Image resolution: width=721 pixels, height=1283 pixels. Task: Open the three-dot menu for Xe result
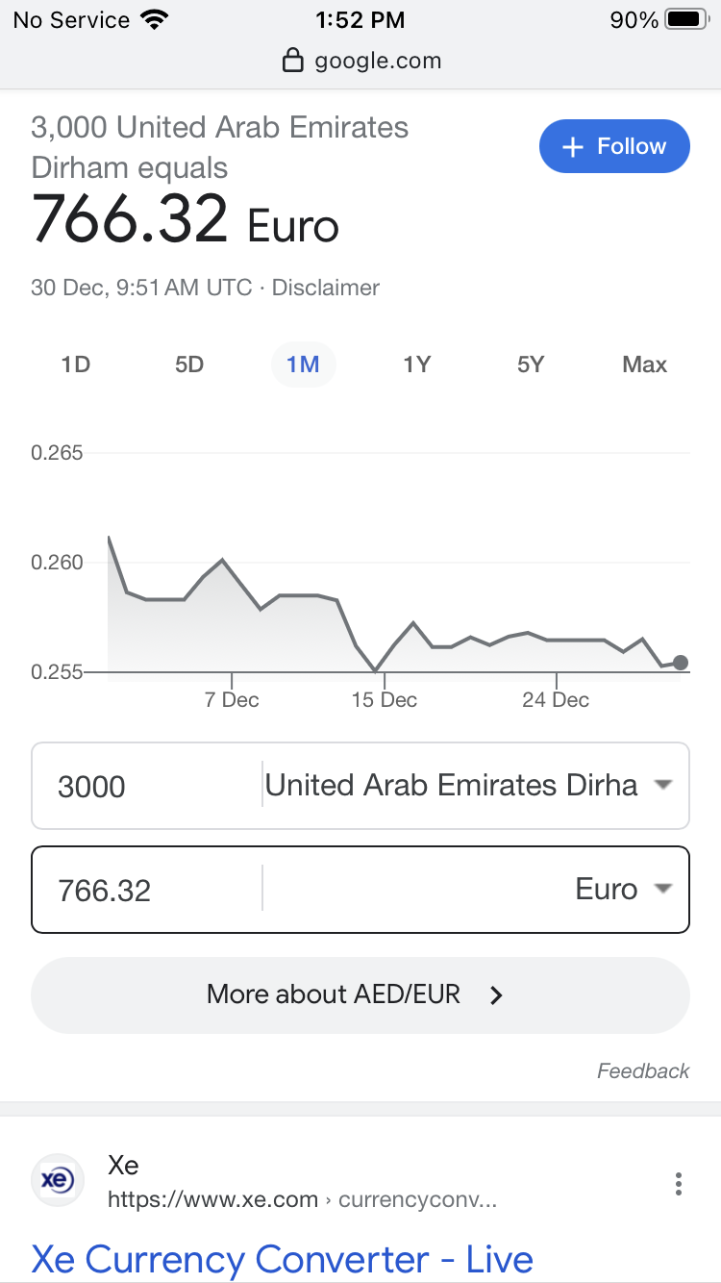point(679,1184)
